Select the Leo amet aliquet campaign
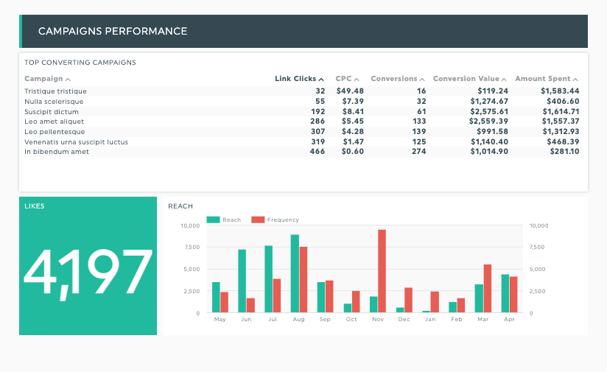Image resolution: width=607 pixels, height=372 pixels. 302,122
